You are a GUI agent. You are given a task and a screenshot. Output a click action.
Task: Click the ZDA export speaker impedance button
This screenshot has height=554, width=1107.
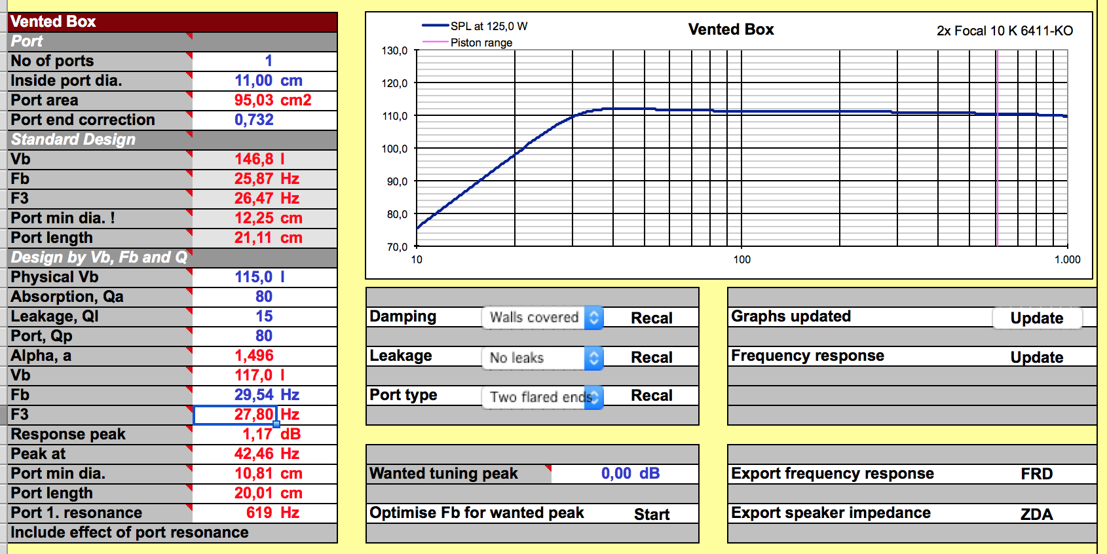pyautogui.click(x=1037, y=515)
